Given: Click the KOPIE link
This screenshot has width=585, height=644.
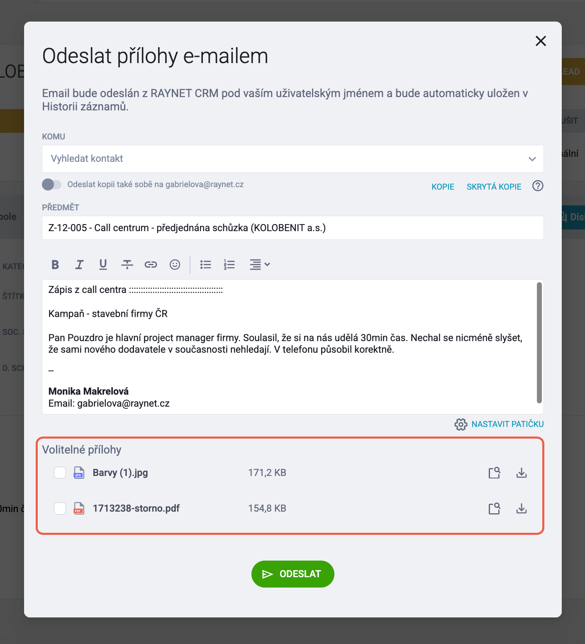Looking at the screenshot, I should point(443,187).
